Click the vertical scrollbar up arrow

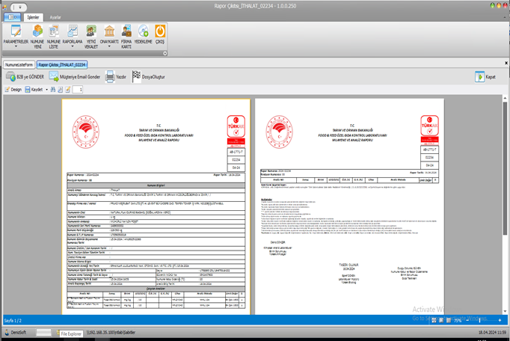[505, 98]
